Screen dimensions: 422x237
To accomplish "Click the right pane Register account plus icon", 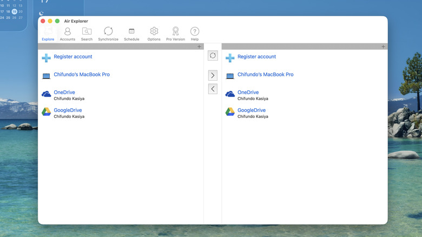I will [x=230, y=58].
